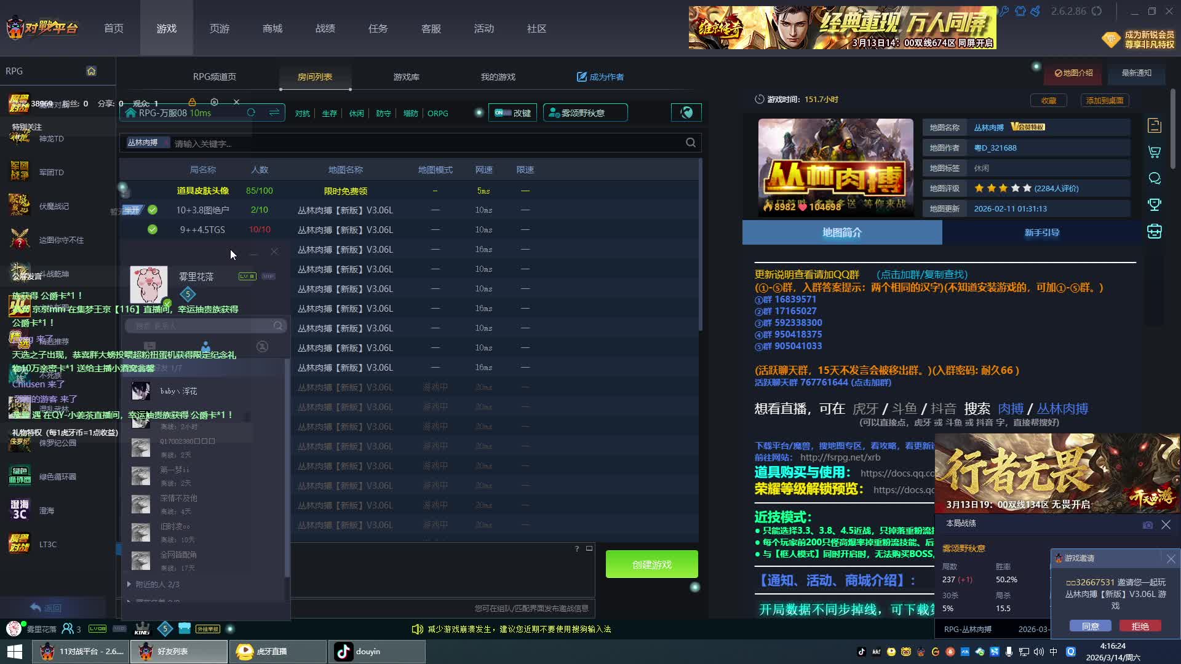Click the green 创建游戏 button
Viewport: 1181px width, 664px height.
click(651, 564)
